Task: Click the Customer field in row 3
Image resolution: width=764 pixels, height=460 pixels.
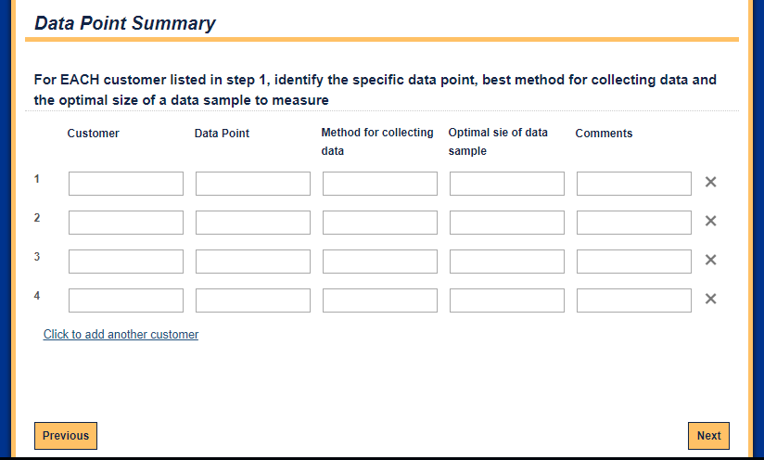Action: click(x=126, y=262)
